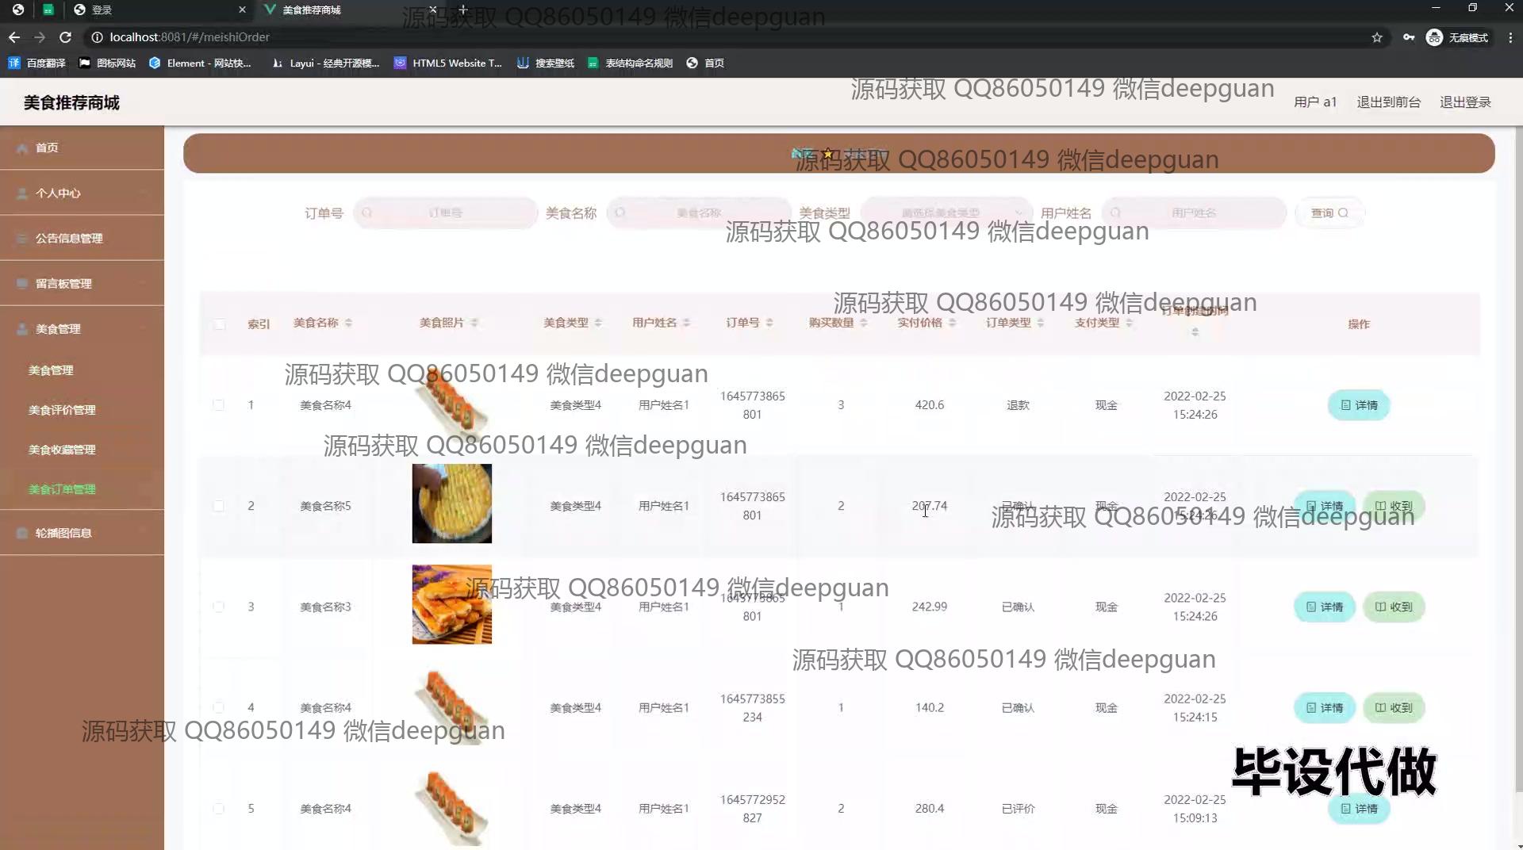Click 详情 button for row 4 order

1325,707
